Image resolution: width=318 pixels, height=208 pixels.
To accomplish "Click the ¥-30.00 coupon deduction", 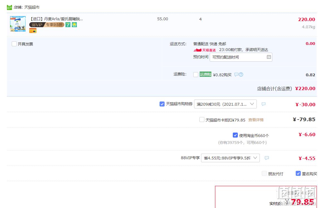I will click(x=305, y=105).
